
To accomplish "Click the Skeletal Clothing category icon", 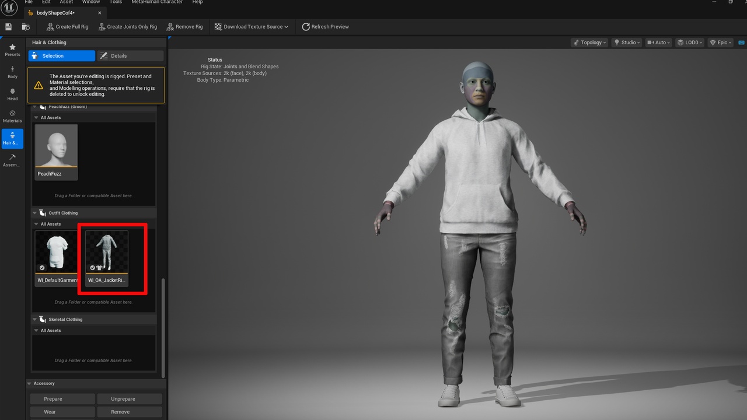I will point(43,320).
